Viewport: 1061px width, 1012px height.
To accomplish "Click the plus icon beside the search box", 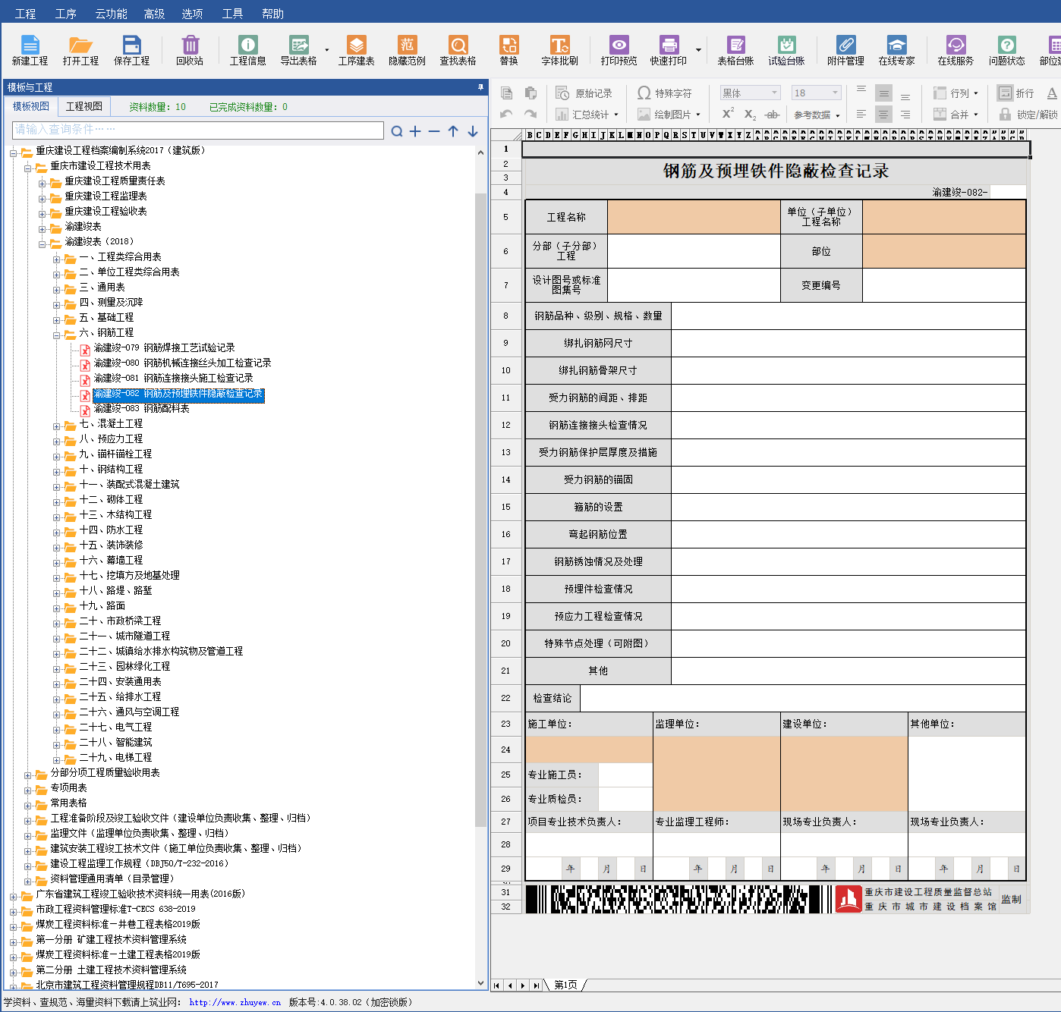I will click(415, 131).
